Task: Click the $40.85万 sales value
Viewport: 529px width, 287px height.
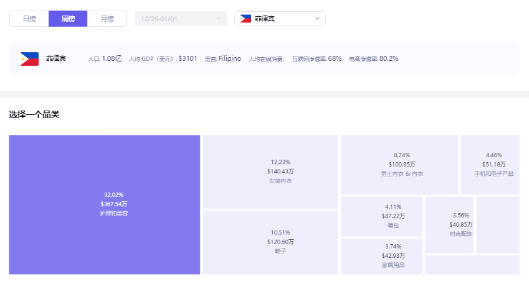Action: (461, 225)
